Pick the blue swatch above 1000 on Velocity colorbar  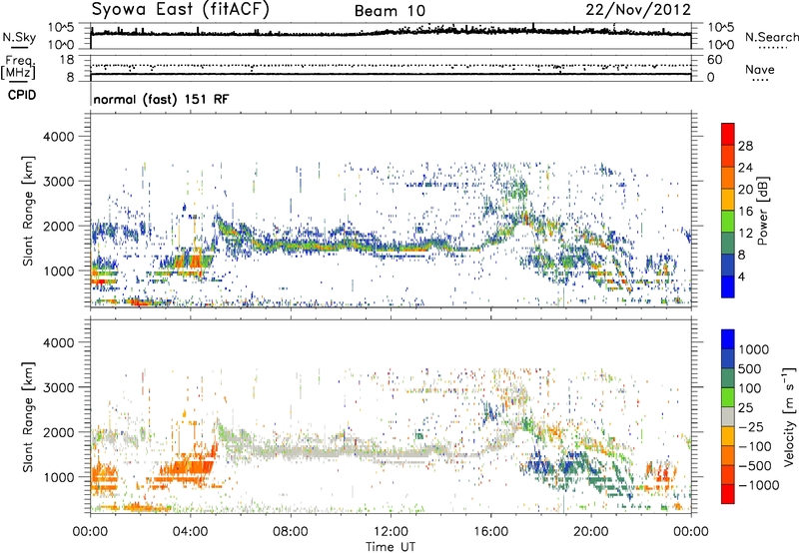click(728, 339)
